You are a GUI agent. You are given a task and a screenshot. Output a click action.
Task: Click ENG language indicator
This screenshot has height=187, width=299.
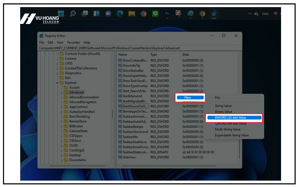[265, 14]
